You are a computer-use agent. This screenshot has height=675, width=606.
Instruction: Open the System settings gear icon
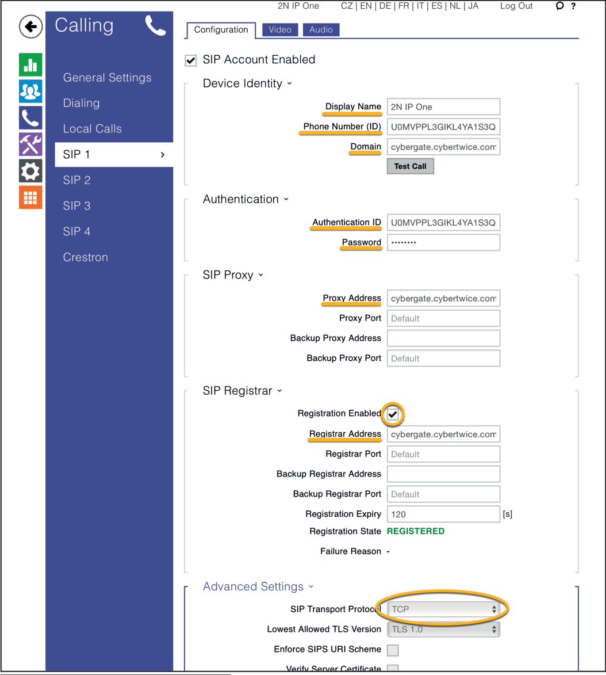point(30,170)
